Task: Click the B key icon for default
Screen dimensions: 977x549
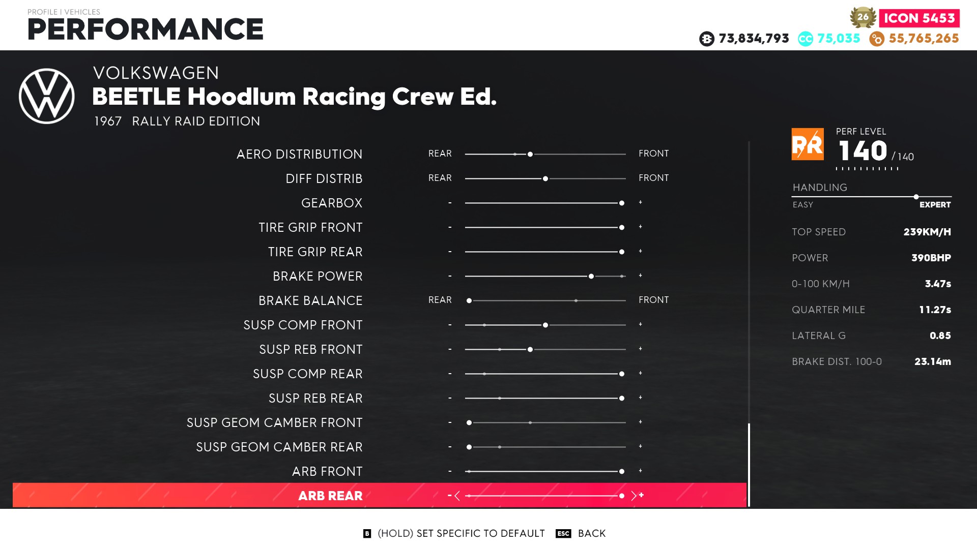Action: [x=367, y=533]
